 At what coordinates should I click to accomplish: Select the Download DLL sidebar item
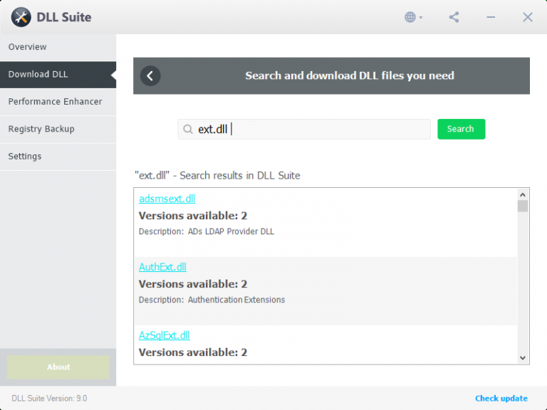point(58,74)
